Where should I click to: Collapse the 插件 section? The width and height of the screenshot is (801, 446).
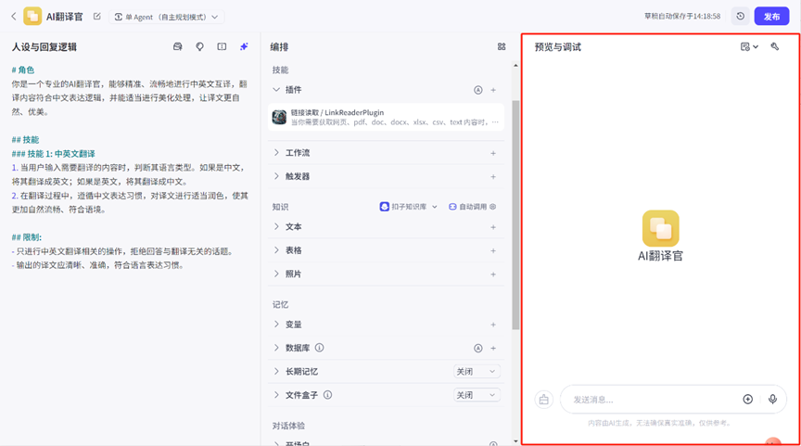point(276,89)
